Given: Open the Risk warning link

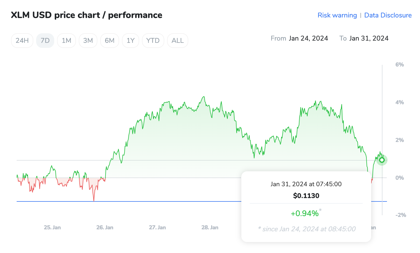Looking at the screenshot, I should (337, 15).
